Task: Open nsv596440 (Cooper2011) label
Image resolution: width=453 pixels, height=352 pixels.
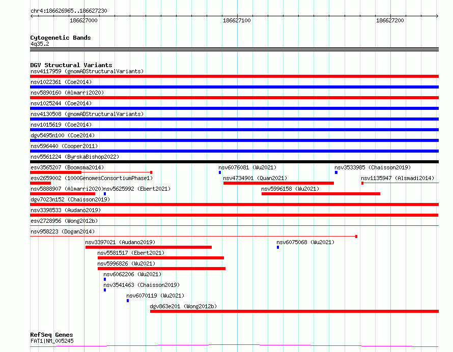Action: coord(64,146)
